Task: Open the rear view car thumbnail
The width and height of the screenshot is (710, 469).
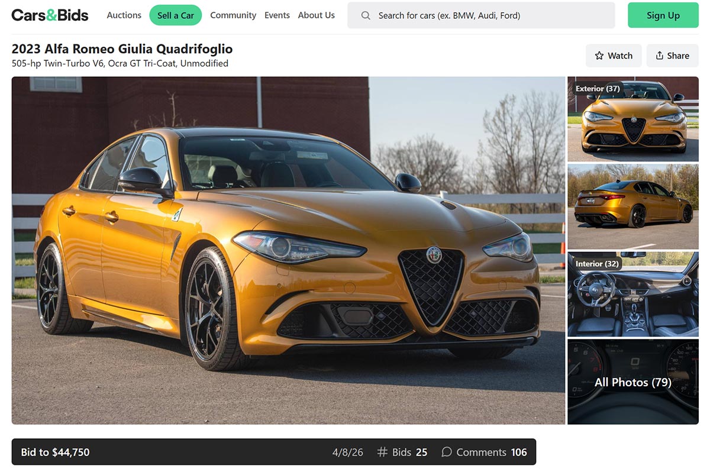Action: click(632, 206)
